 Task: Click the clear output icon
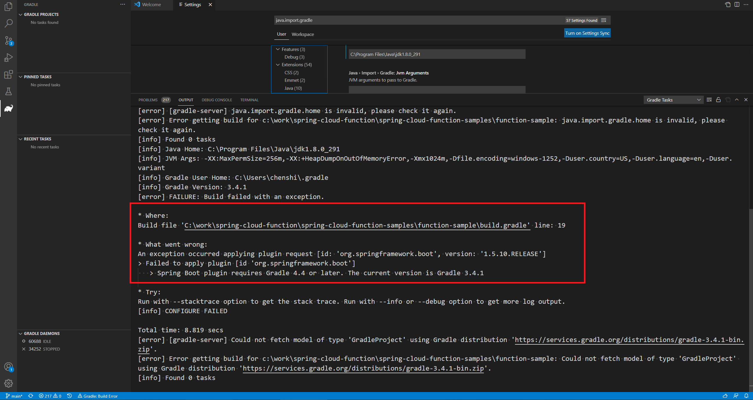tap(709, 100)
